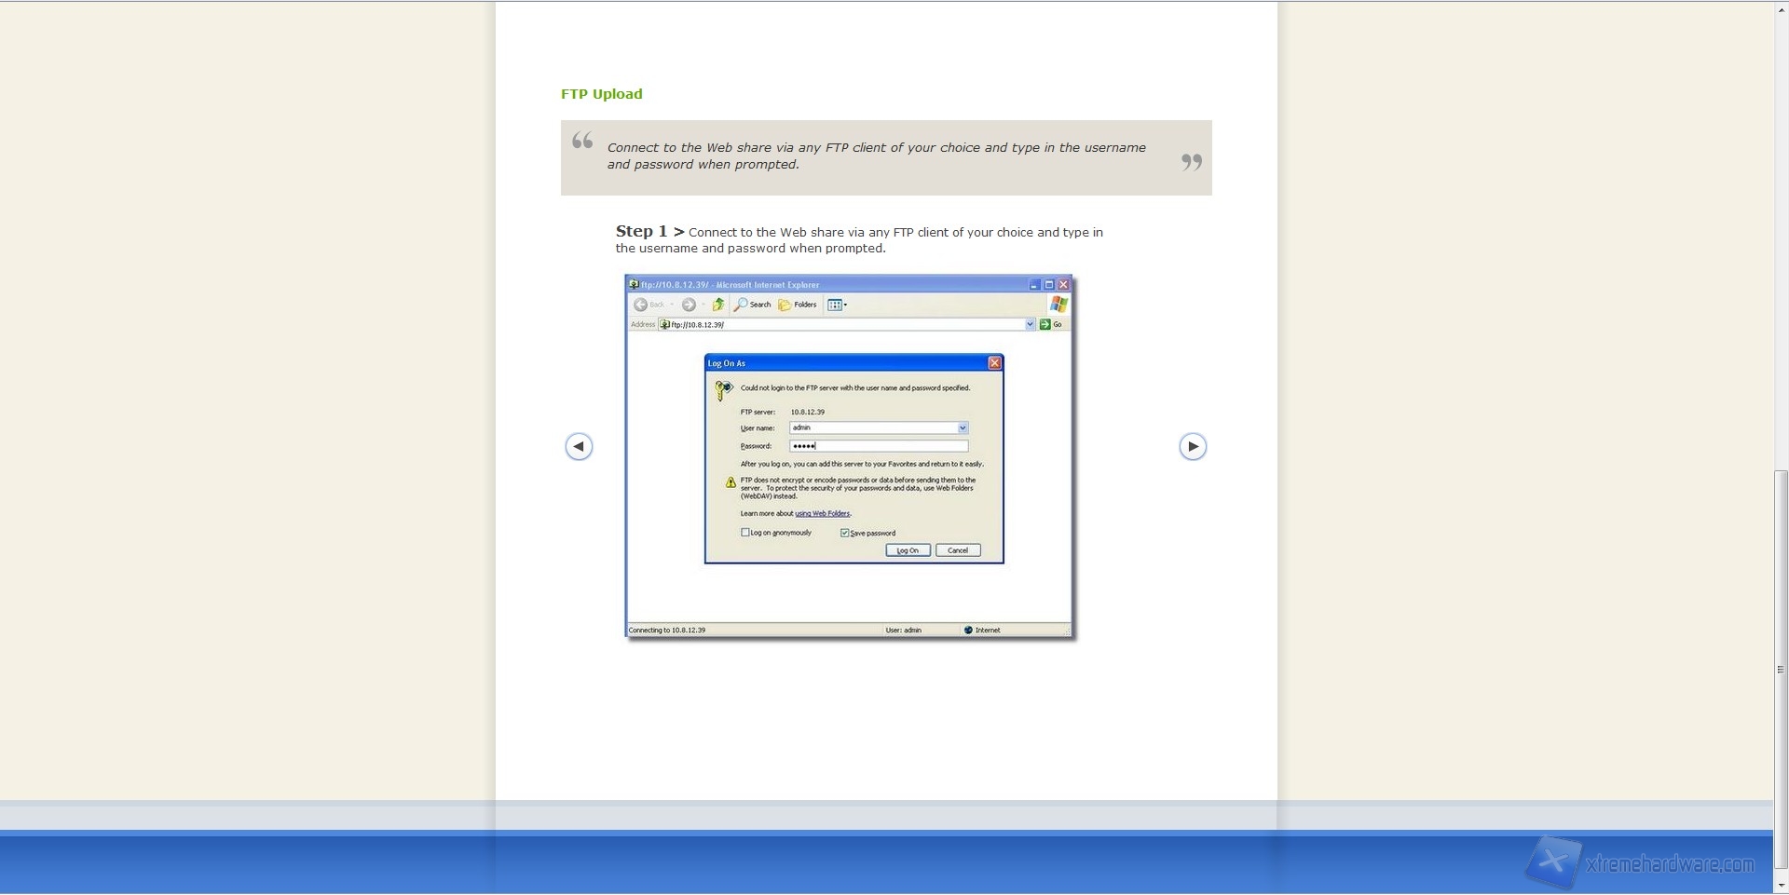The image size is (1789, 895).
Task: Close the Log On As dialog
Action: click(x=994, y=363)
